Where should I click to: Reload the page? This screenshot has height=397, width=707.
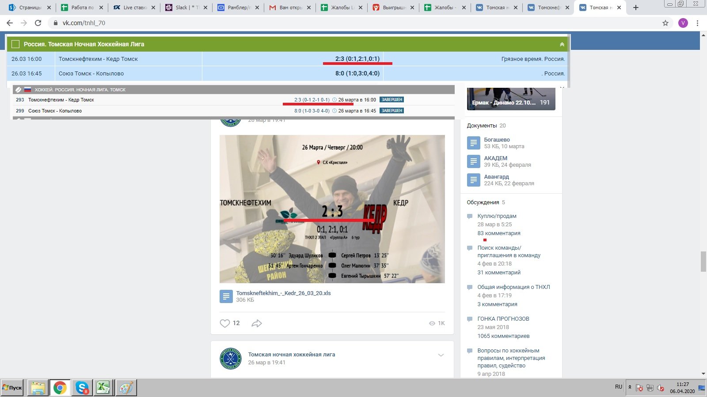click(38, 23)
